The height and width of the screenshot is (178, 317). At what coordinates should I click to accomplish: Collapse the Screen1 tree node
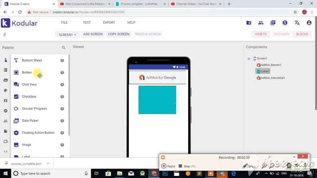pyautogui.click(x=249, y=58)
